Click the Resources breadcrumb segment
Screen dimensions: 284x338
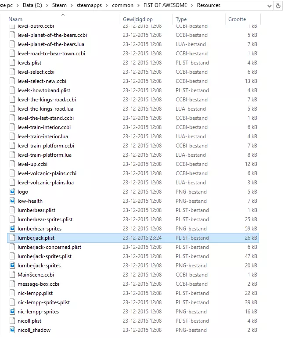209,5
